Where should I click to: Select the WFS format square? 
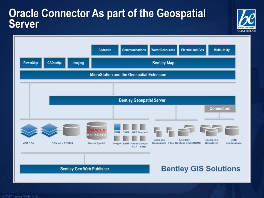click(134, 127)
